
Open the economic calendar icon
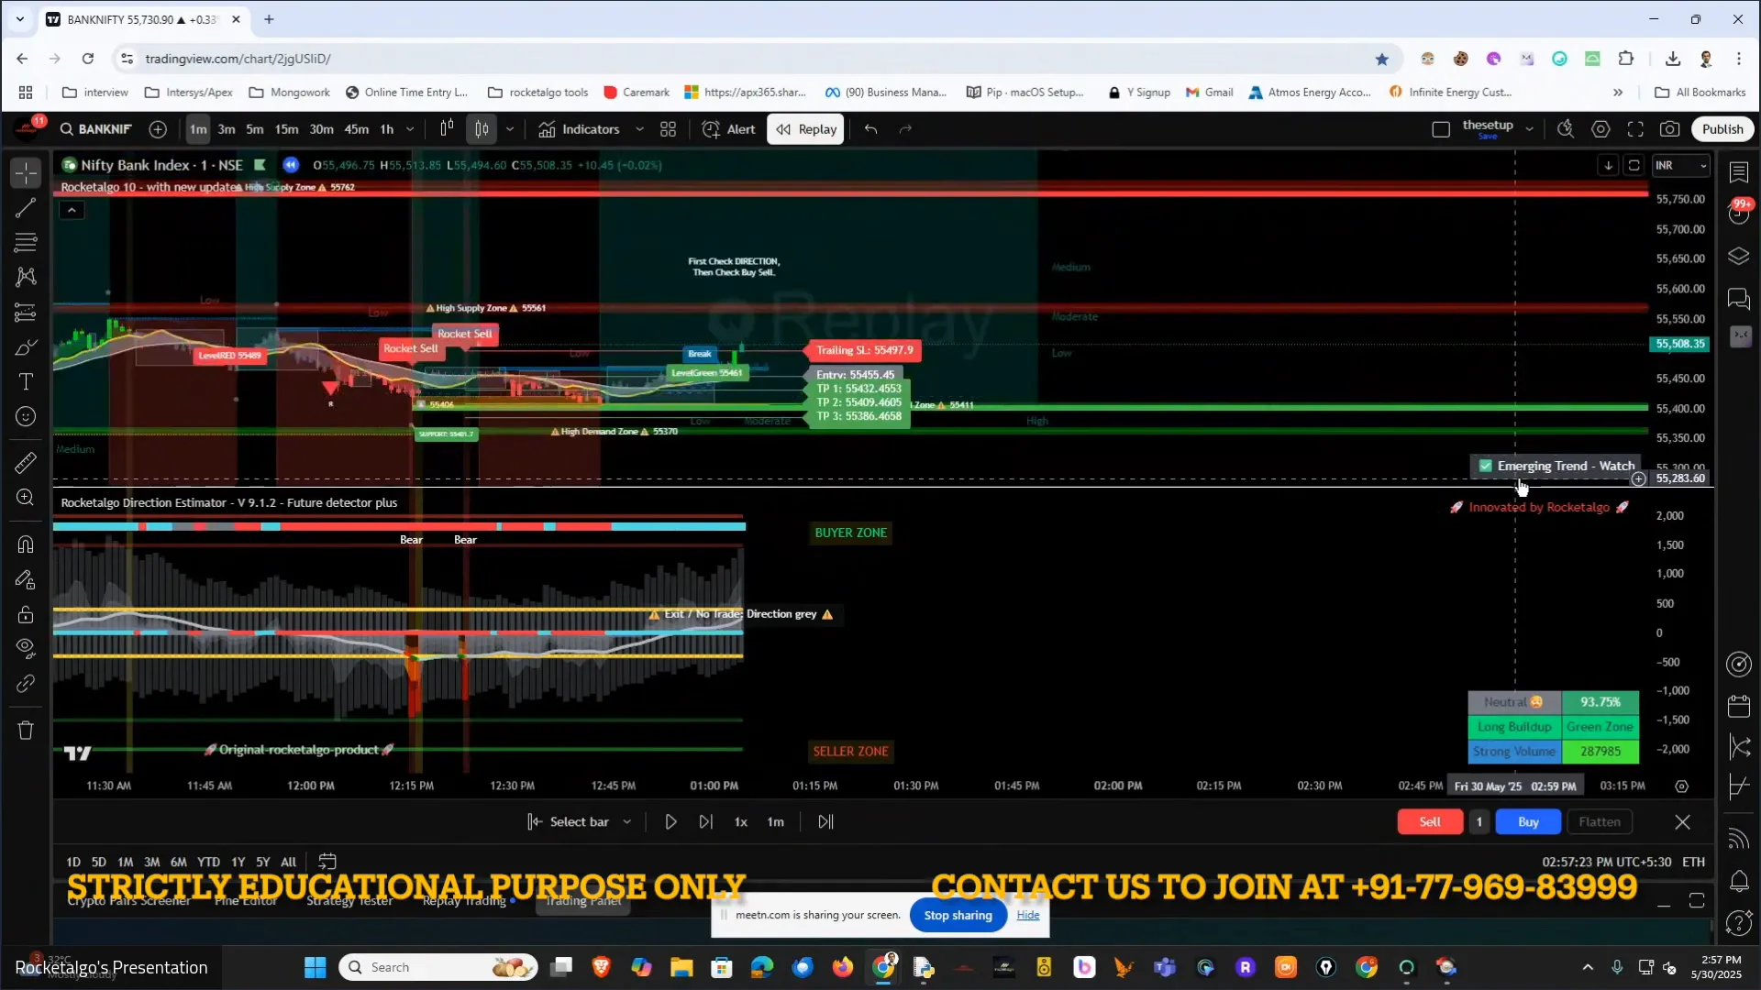1739,707
